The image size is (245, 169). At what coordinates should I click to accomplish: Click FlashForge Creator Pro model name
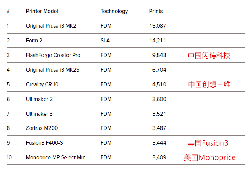(53, 55)
